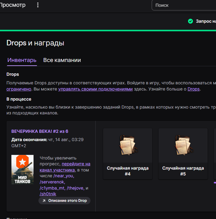Image resolution: width=216 pixels, height=219 pixels.
Task: Go to the /sh0tnik channel link
Action: point(48,194)
